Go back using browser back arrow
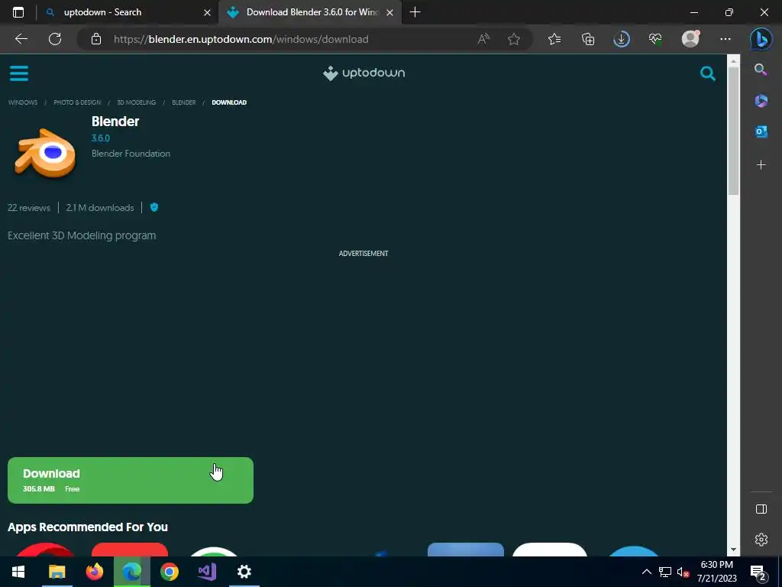 coord(21,39)
